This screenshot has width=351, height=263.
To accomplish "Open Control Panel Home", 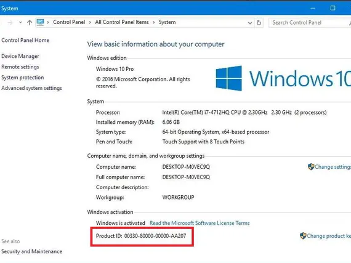I will 25,40.
